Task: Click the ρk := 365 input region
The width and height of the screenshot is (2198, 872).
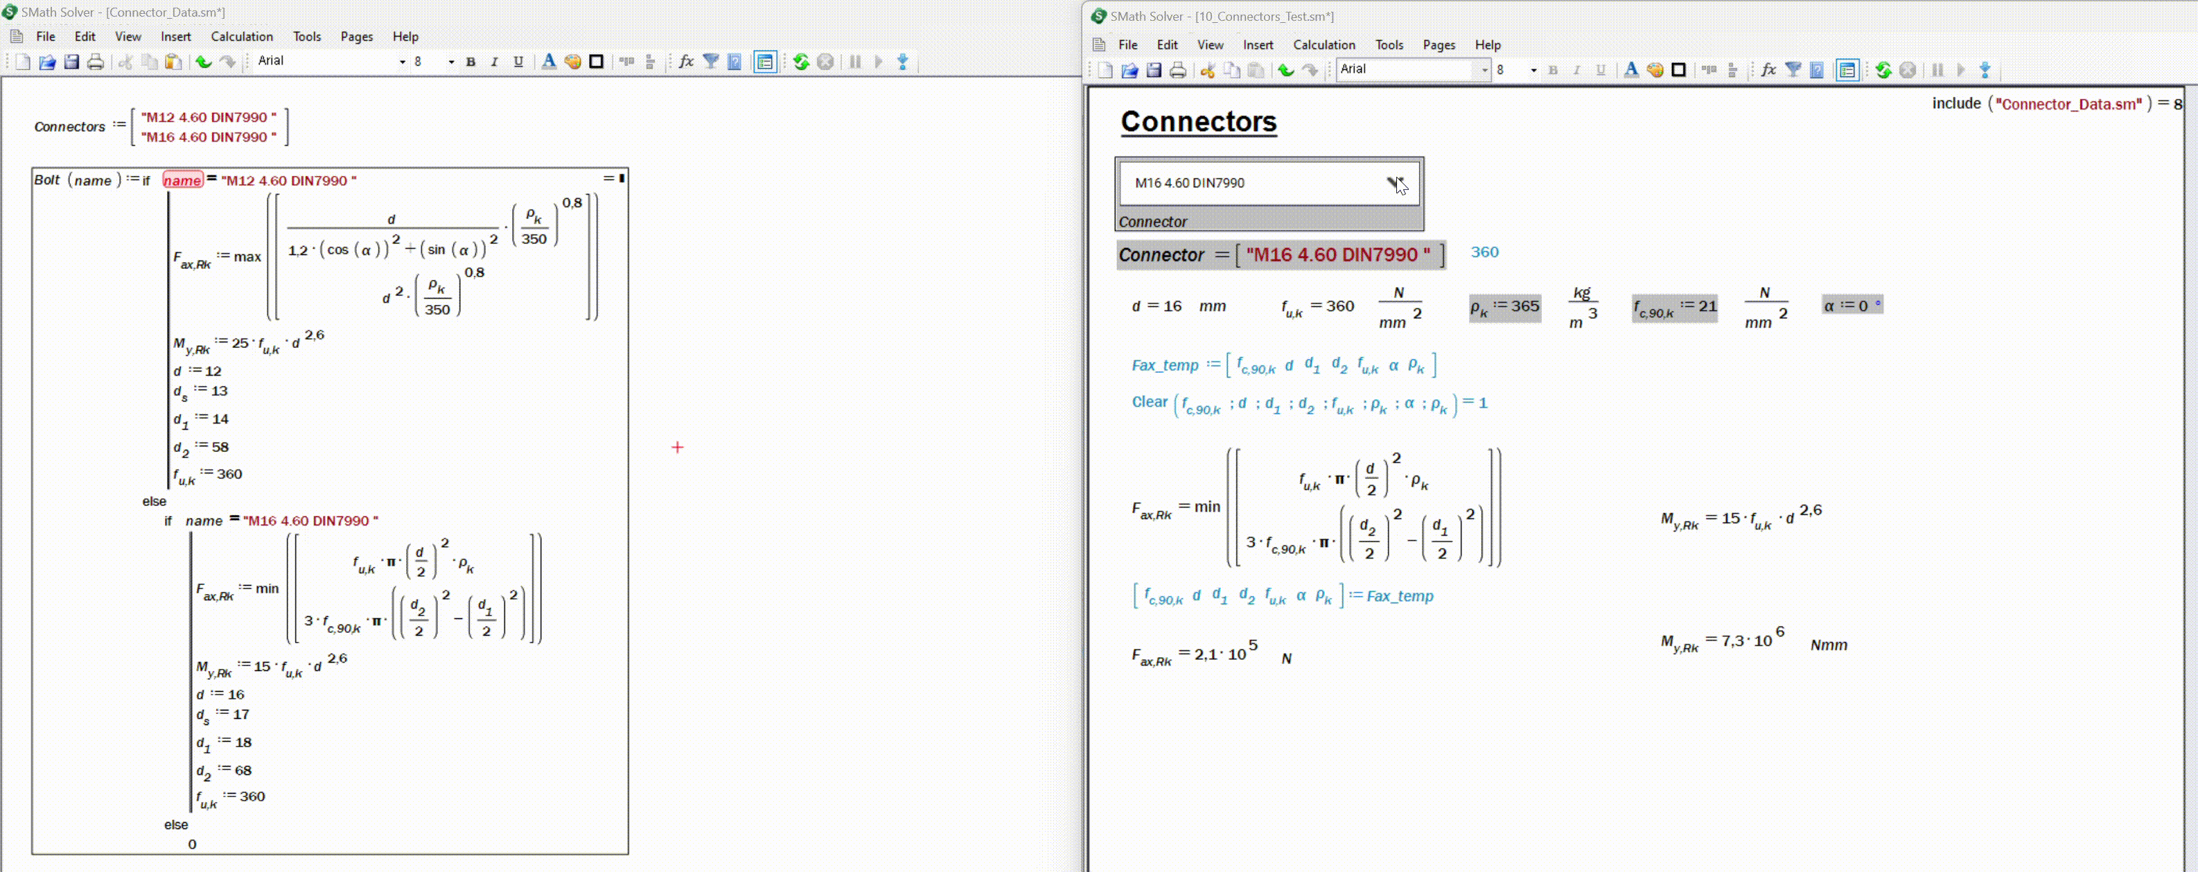Action: pos(1504,307)
